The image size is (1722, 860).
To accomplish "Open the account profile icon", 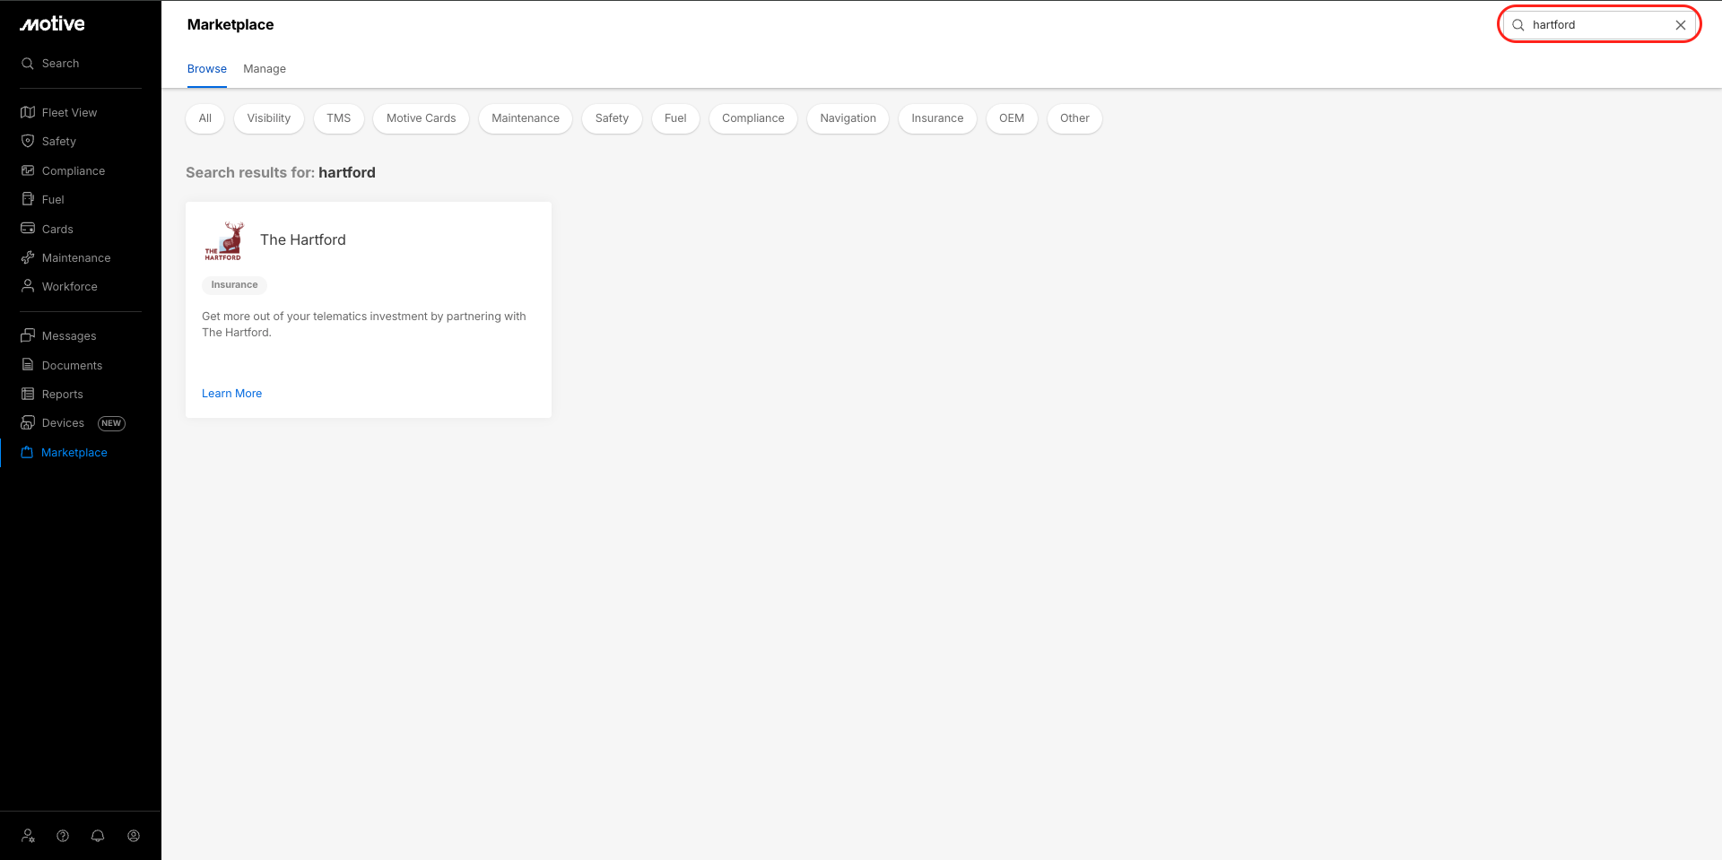I will (x=134, y=836).
